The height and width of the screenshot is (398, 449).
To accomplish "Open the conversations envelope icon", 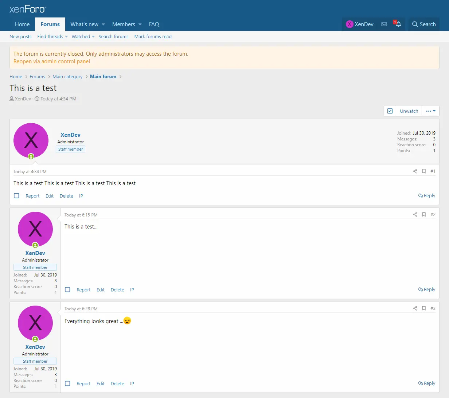I will click(384, 24).
